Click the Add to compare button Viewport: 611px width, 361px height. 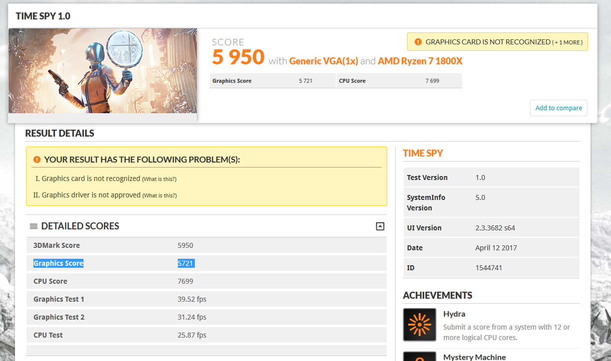[x=559, y=108]
